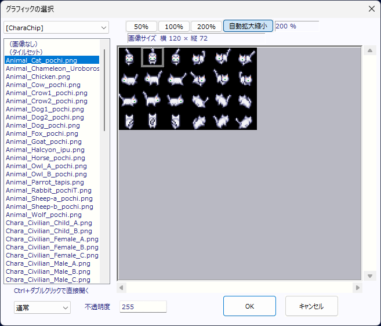Click the left arrow of horizontal scrollbar
Screen dimensions: 381x326
[121, 288]
